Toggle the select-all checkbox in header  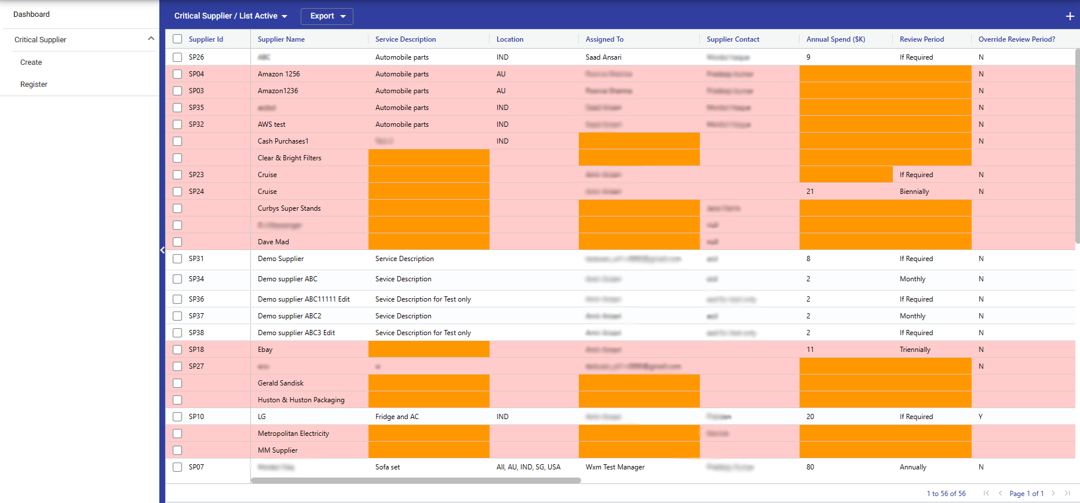tap(177, 39)
